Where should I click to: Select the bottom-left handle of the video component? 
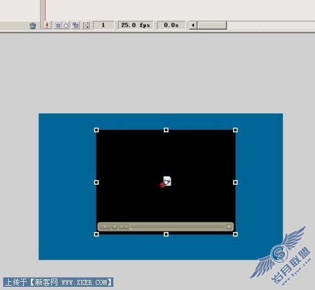coord(96,234)
